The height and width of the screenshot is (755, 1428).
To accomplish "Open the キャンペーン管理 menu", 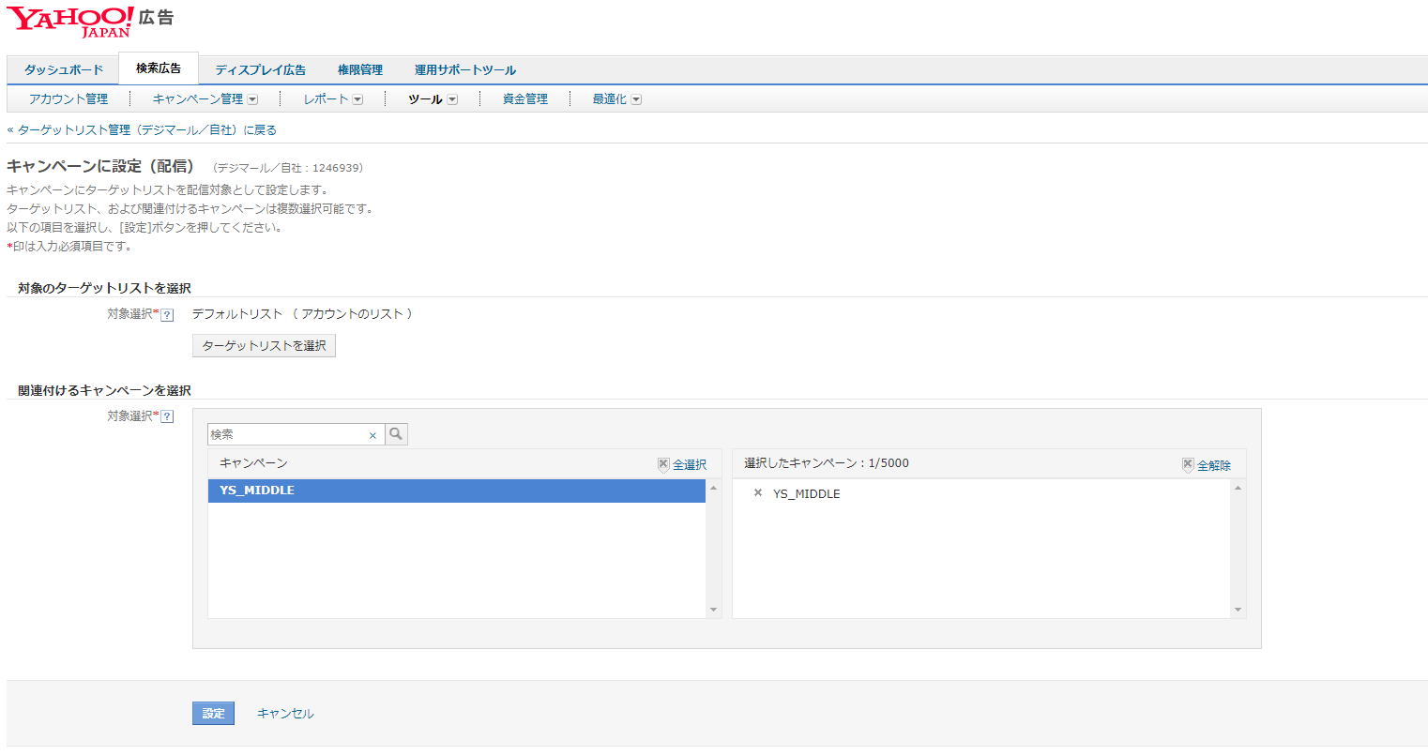I will [198, 99].
